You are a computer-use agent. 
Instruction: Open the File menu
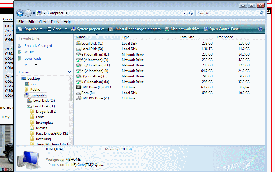coord(21,22)
